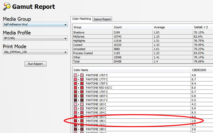
Task: Switch to the Gamut Report tab
Action: pyautogui.click(x=103, y=19)
